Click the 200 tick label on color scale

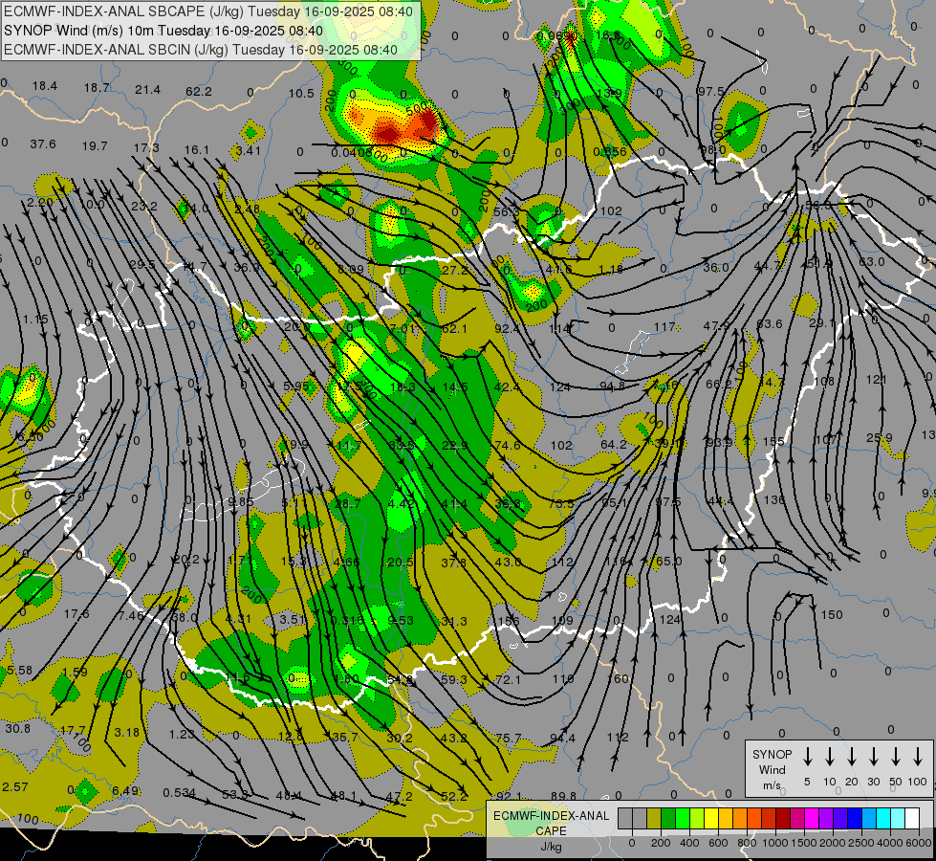(x=661, y=844)
